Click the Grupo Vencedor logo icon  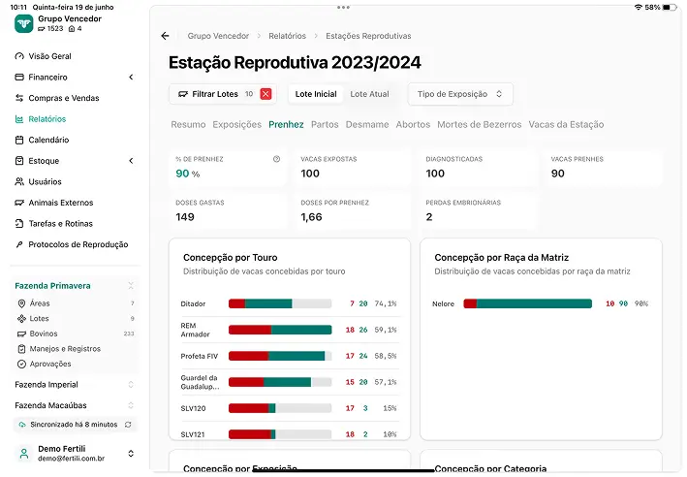pos(23,23)
